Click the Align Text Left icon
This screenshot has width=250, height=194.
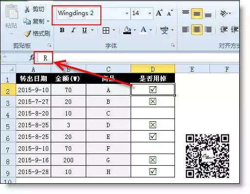[x=186, y=30]
